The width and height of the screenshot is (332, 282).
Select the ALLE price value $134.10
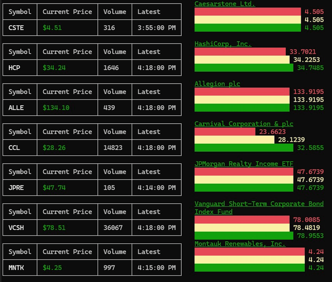[56, 108]
